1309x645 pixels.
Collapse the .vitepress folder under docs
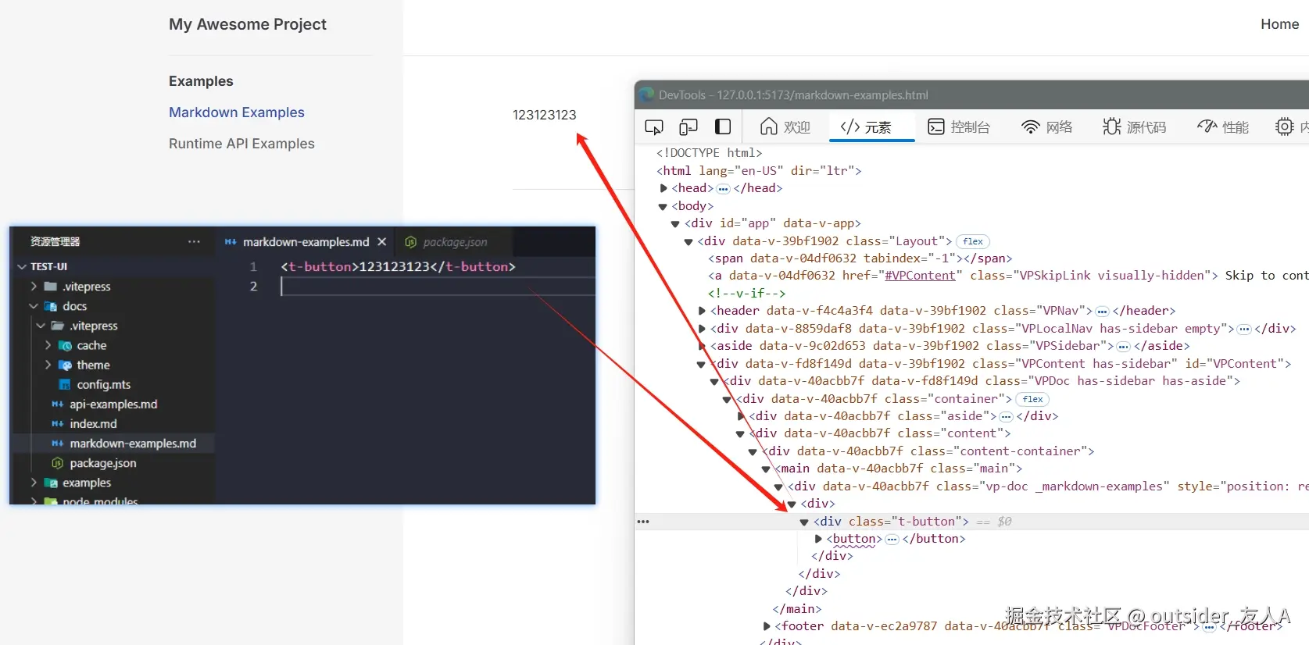[41, 326]
